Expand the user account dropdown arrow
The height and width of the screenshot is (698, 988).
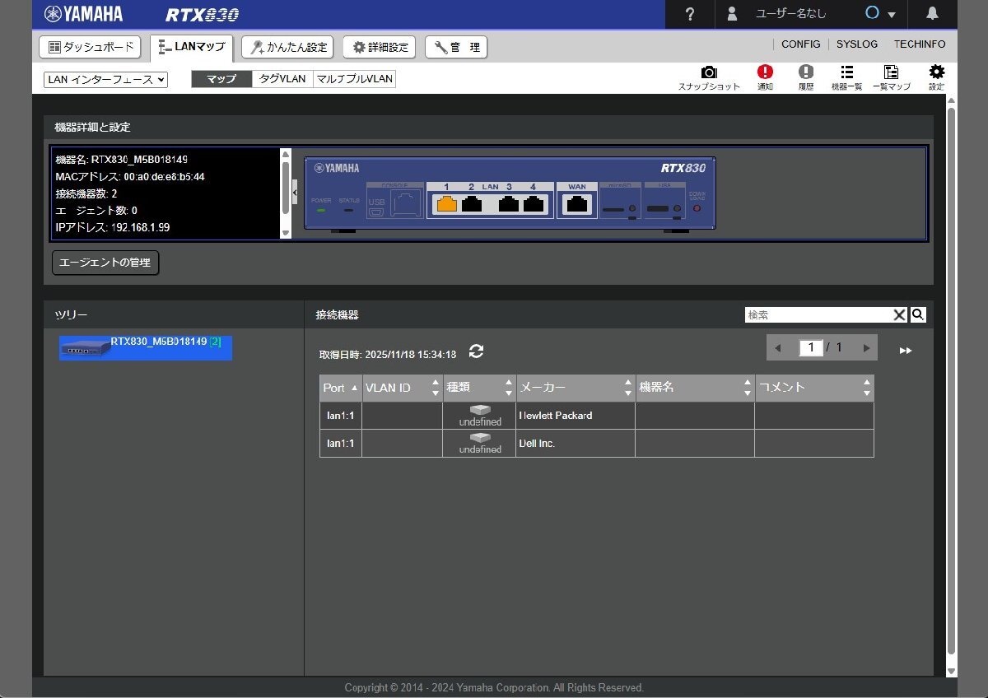click(x=892, y=15)
